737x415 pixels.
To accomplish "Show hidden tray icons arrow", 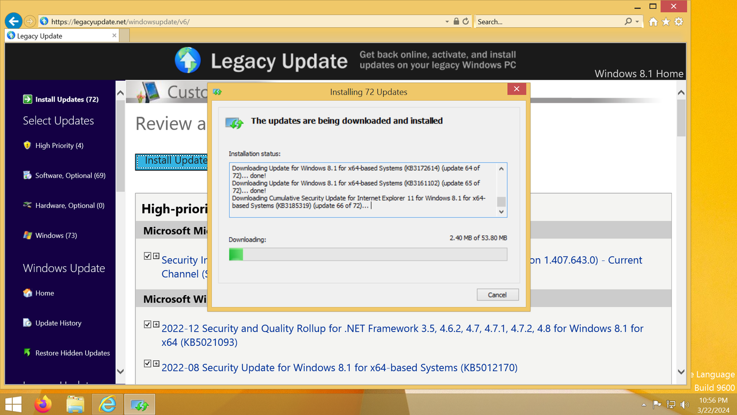I will (644, 405).
